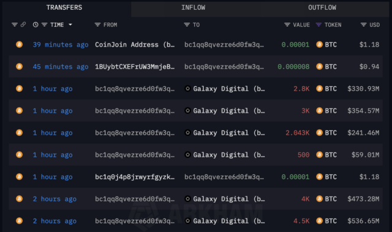
Task: Select the 2.043K value cell
Action: coord(298,133)
